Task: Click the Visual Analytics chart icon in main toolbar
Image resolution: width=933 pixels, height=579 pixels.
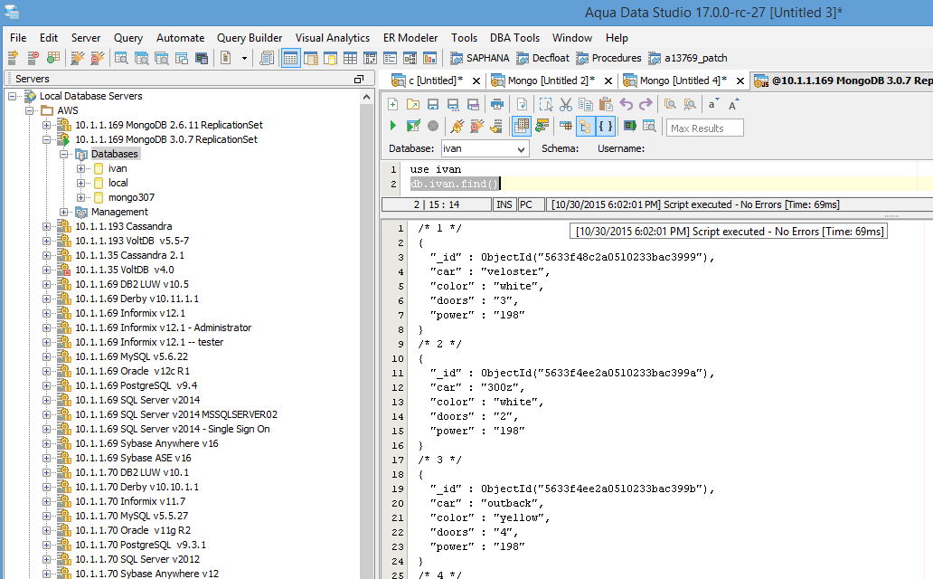Action: click(x=429, y=58)
